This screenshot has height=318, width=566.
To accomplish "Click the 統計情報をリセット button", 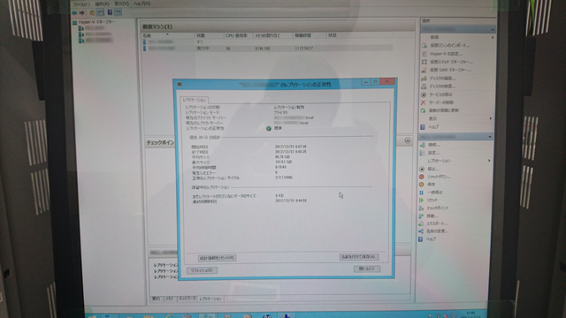I will 218,258.
